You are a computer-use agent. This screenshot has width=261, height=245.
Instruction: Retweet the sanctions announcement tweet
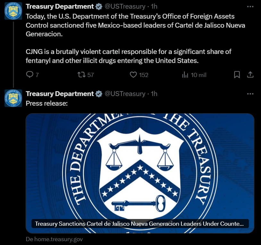[x=82, y=75]
